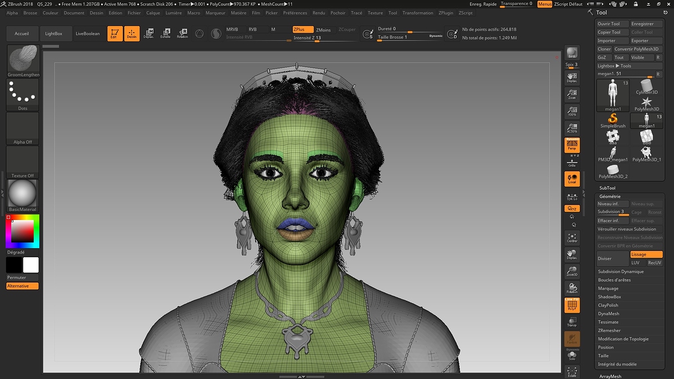Open the BasicMaterial material picker

(x=23, y=195)
